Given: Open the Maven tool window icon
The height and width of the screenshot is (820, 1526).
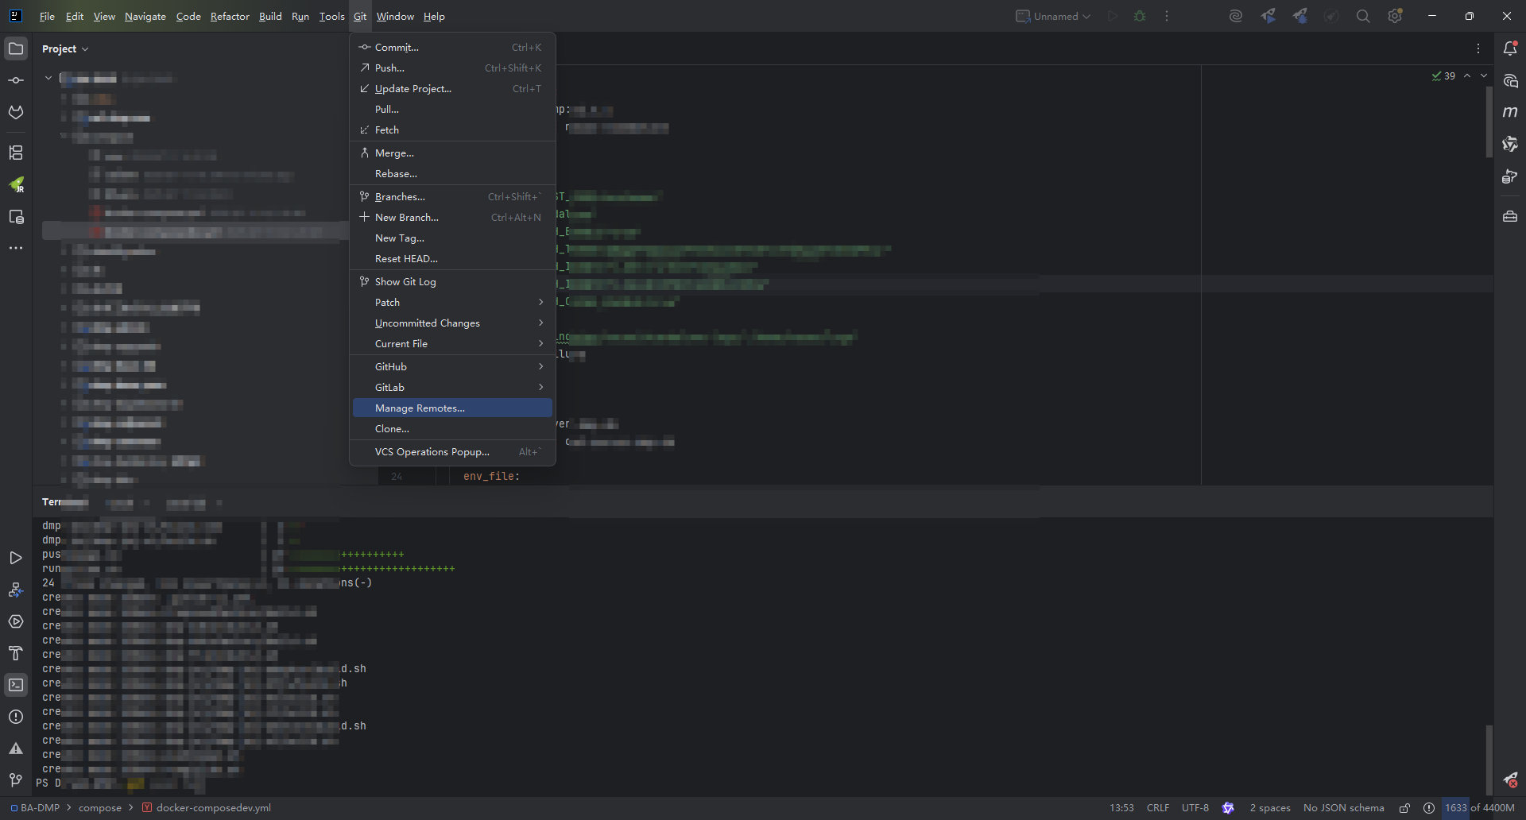Looking at the screenshot, I should [x=1510, y=112].
